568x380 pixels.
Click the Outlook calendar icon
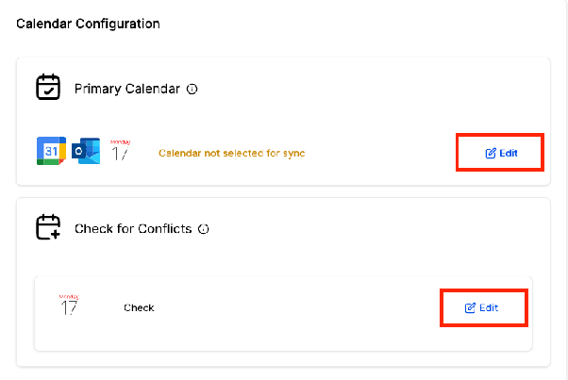click(86, 151)
